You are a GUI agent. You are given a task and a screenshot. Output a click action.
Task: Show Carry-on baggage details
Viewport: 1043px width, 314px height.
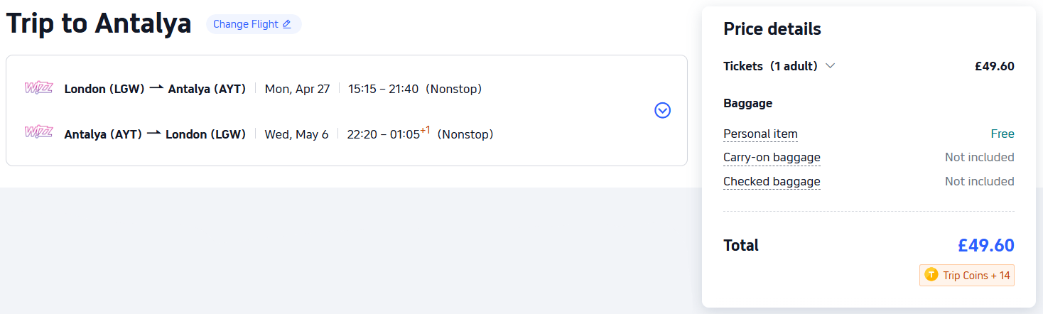click(772, 157)
